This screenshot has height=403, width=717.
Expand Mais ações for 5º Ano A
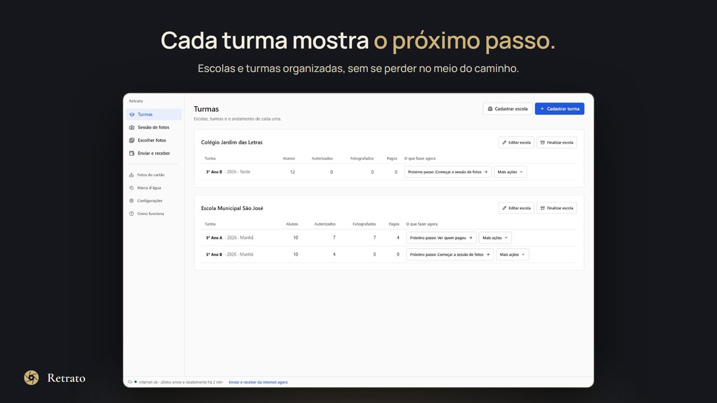coord(495,237)
